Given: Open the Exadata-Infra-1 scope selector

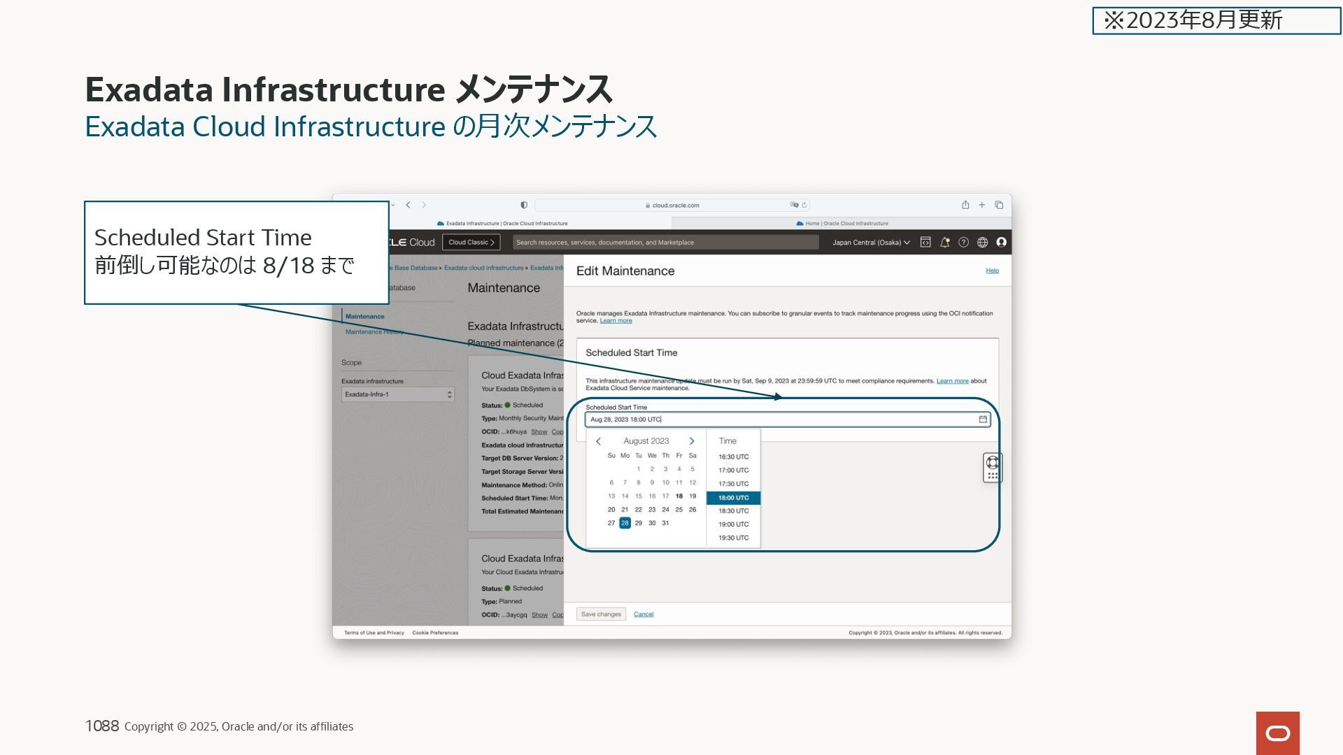Looking at the screenshot, I should click(x=397, y=394).
